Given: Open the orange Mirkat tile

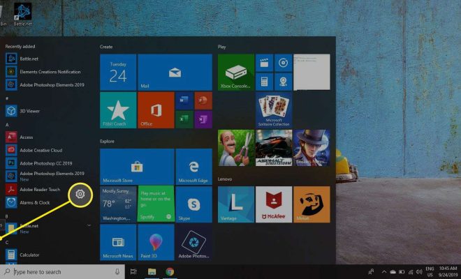Looking at the screenshot, I should (312, 204).
